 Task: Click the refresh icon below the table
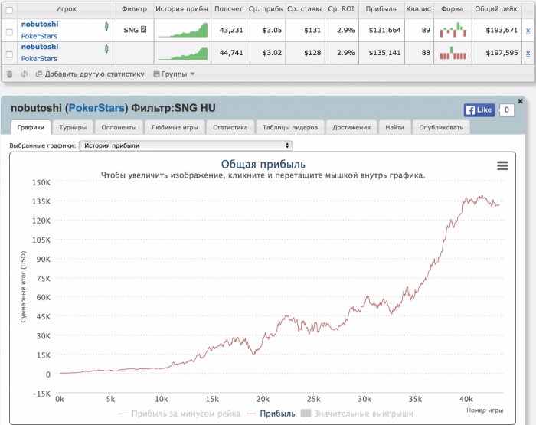click(x=24, y=74)
